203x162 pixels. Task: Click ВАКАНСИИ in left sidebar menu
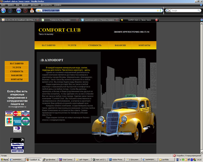[x=17, y=75]
